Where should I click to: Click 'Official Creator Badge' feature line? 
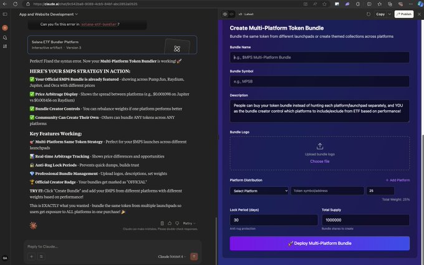(88, 182)
